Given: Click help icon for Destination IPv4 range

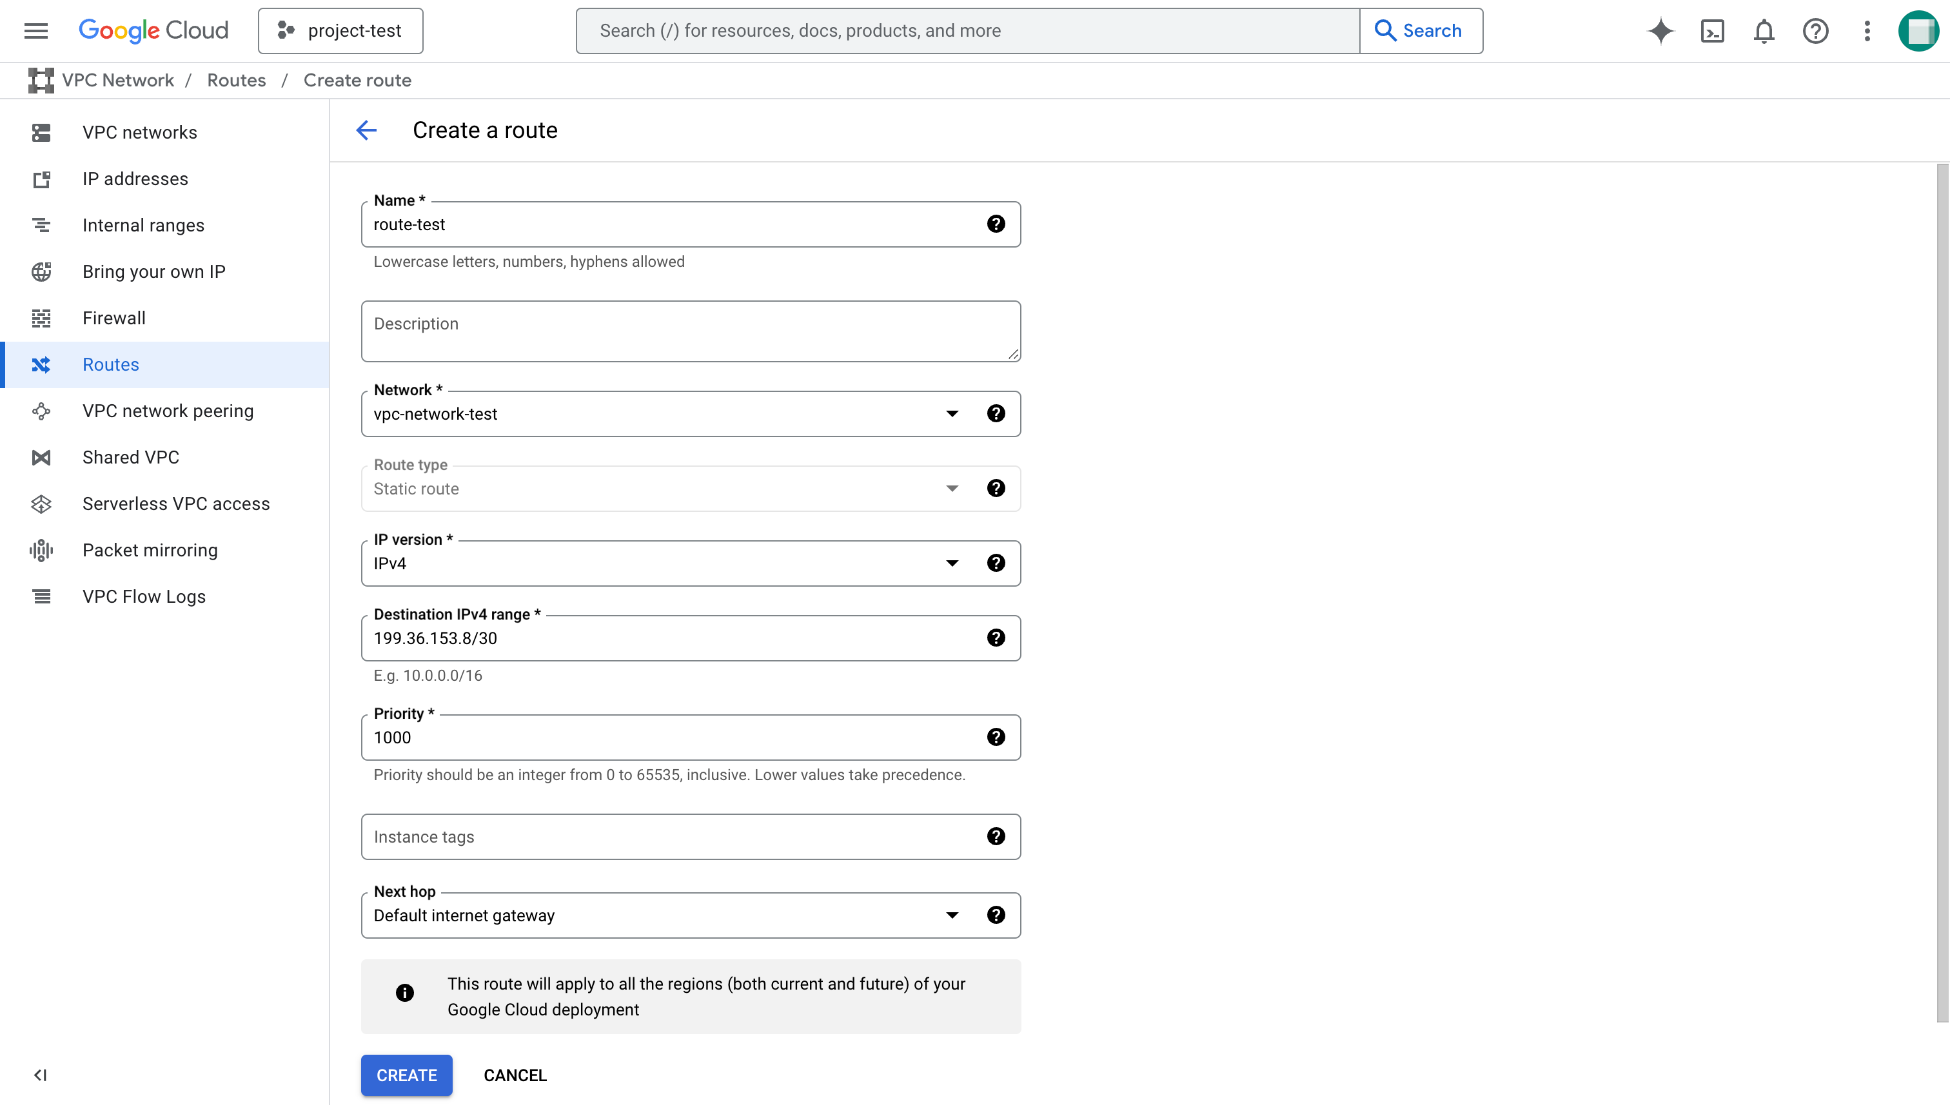Looking at the screenshot, I should [x=996, y=638].
